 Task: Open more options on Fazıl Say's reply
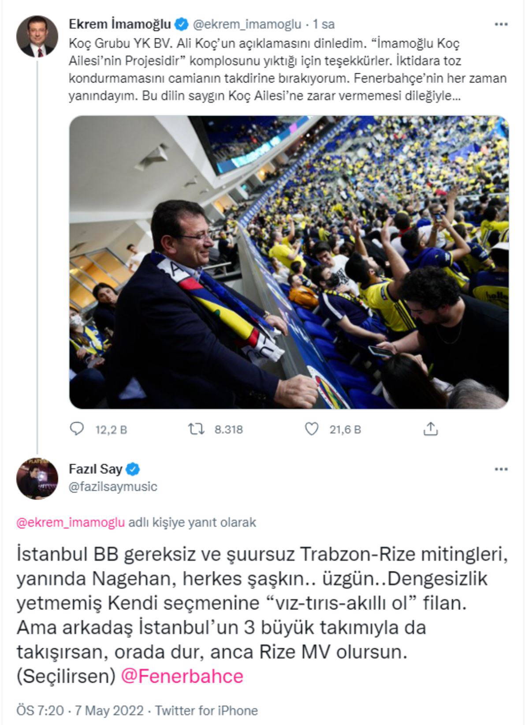click(x=501, y=469)
